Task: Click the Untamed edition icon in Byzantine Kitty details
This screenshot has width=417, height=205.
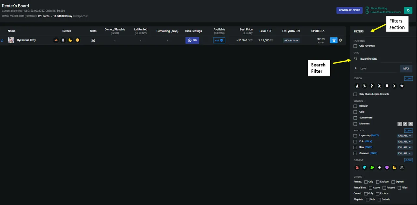Action: pos(63,40)
